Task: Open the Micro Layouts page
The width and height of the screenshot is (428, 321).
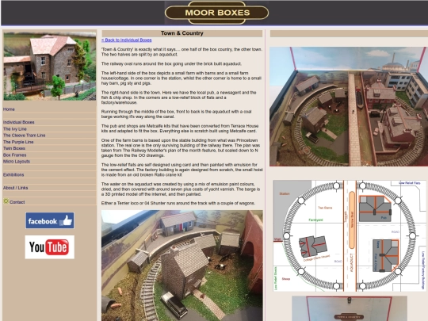Action: pos(17,162)
